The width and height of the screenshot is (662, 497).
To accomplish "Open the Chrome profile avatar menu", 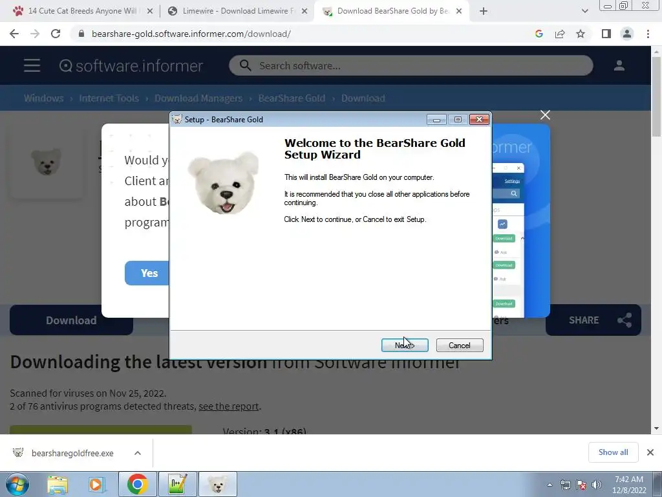I will pyautogui.click(x=627, y=34).
